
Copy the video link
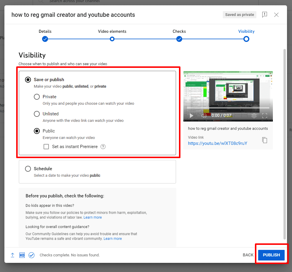[265, 140]
